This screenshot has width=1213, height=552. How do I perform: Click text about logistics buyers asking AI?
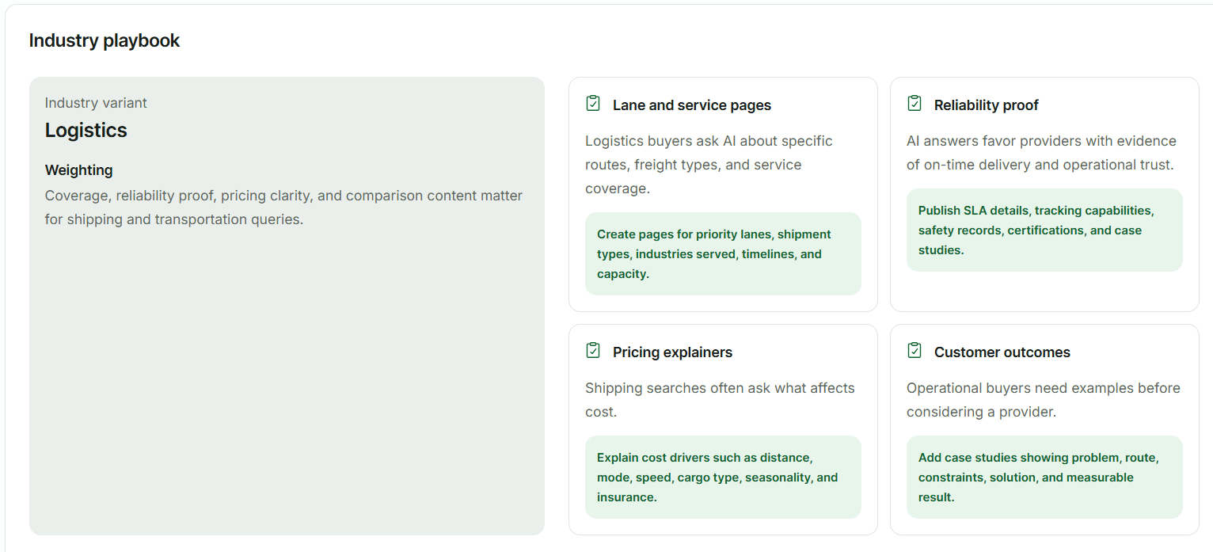pyautogui.click(x=709, y=165)
